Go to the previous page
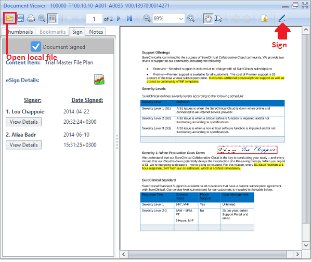Viewport: 312px width, 262px height. (x=80, y=18)
